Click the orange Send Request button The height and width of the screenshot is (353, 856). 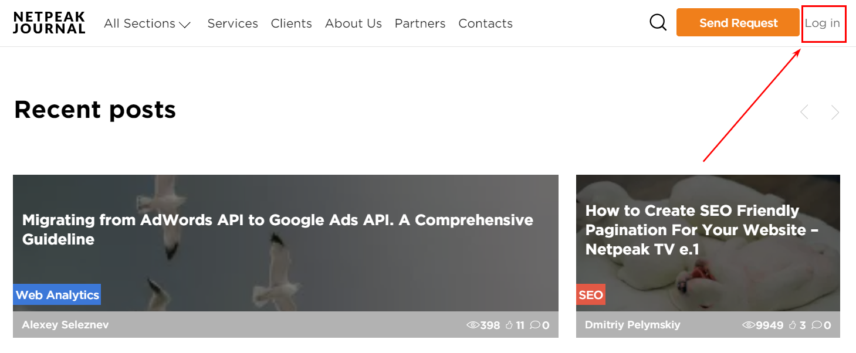coord(738,22)
